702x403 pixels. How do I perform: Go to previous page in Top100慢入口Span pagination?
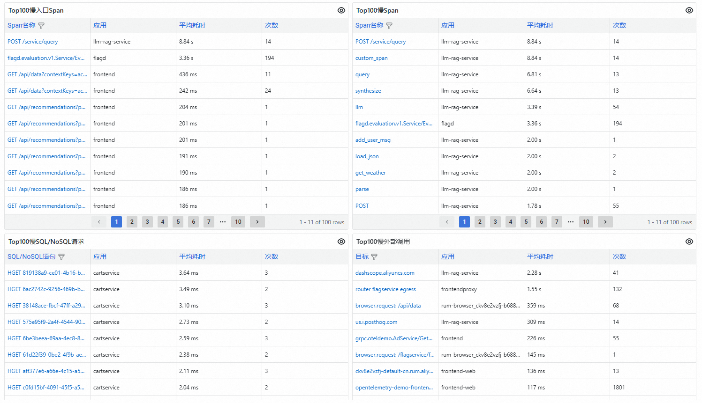(99, 222)
